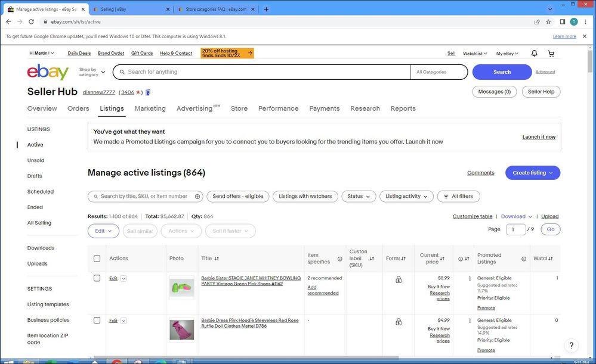Open the Chrome share page icon
596x364 pixels.
pyautogui.click(x=537, y=21)
